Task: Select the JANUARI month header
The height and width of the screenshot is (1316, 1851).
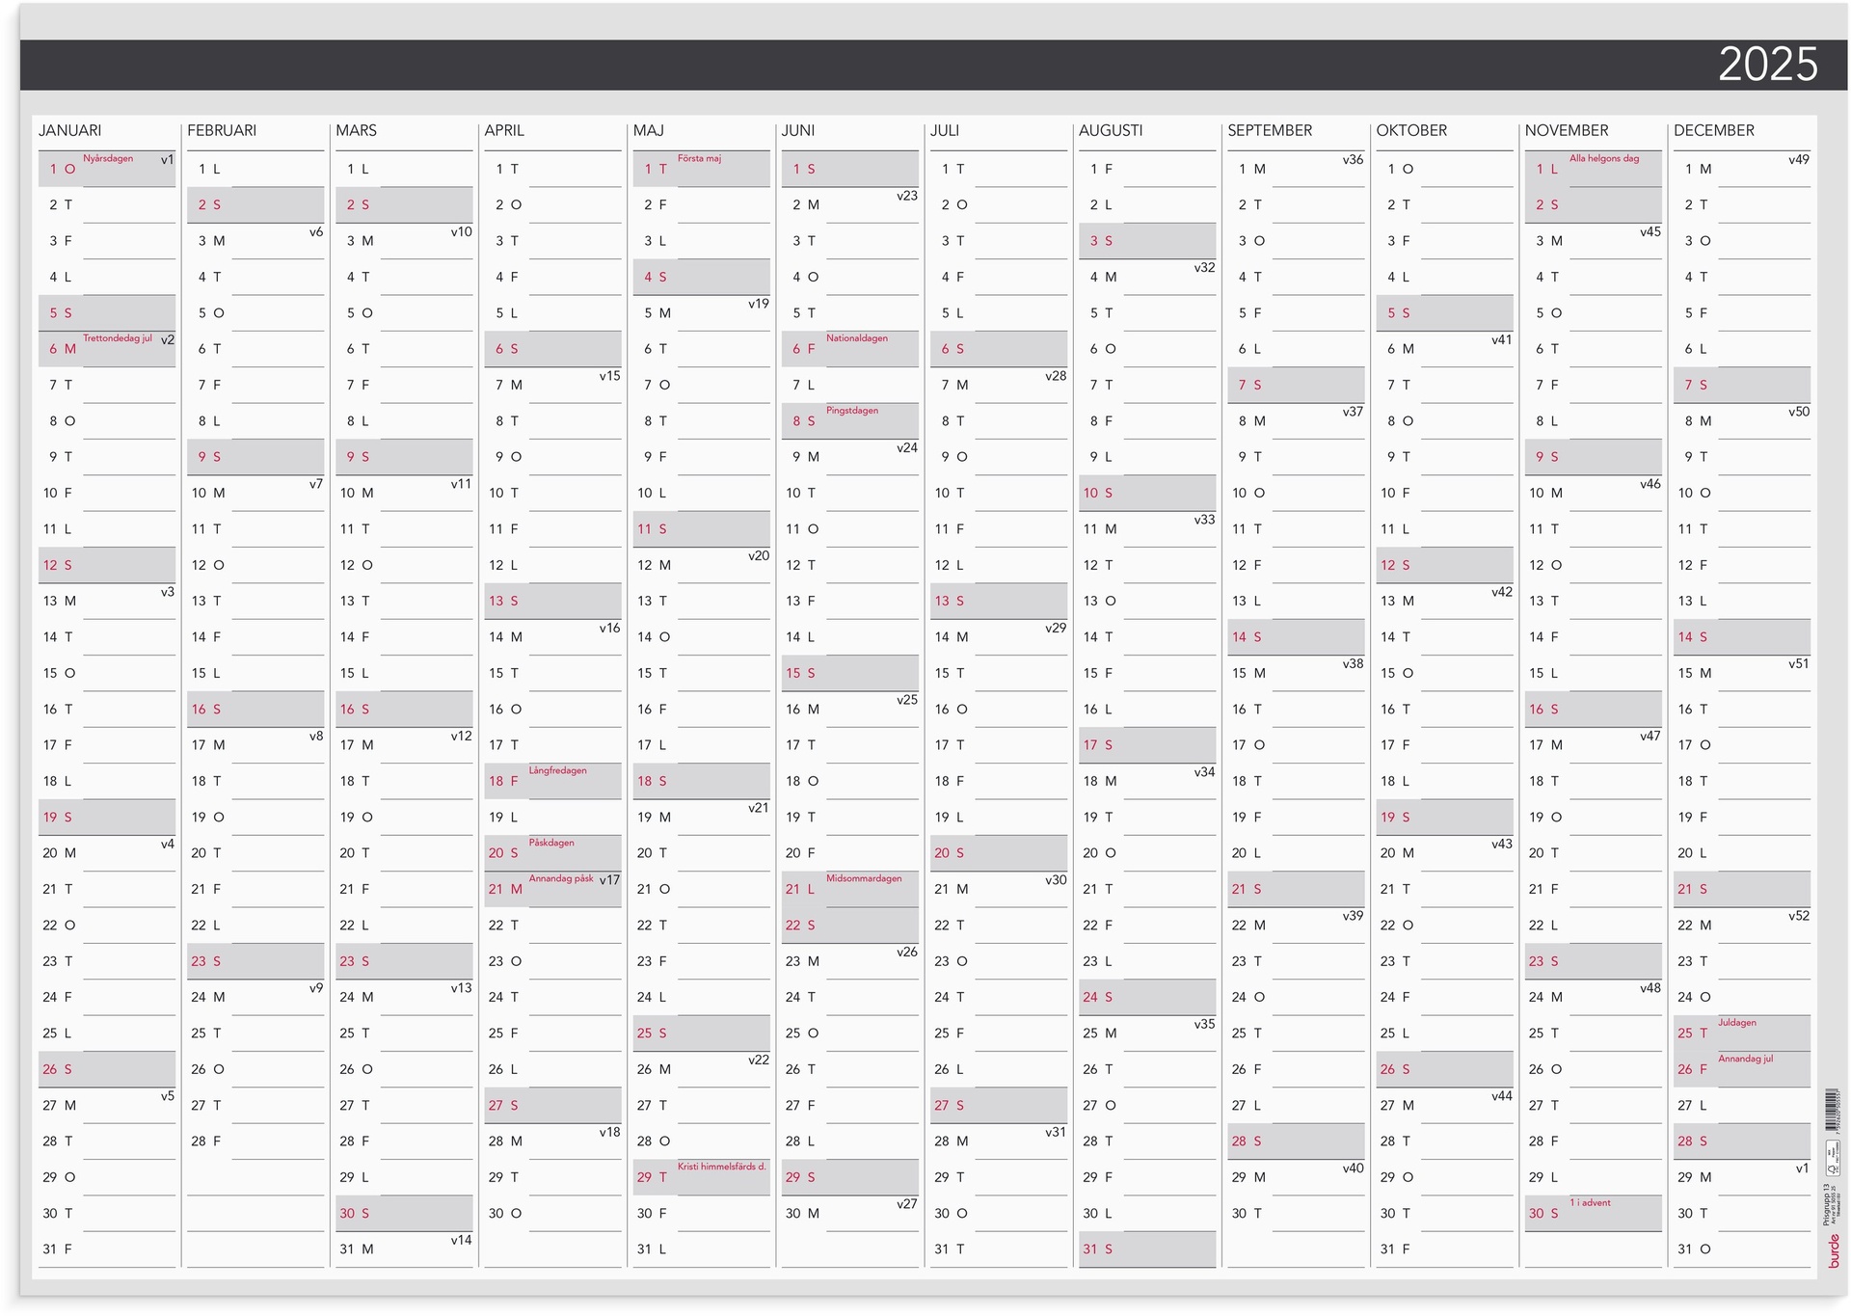Action: 69,130
